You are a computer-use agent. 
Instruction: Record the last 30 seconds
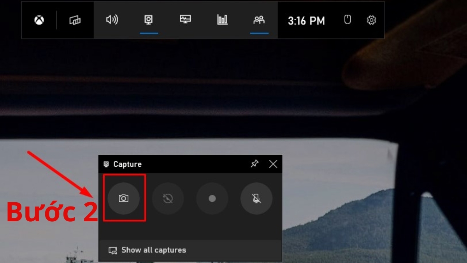click(x=168, y=198)
